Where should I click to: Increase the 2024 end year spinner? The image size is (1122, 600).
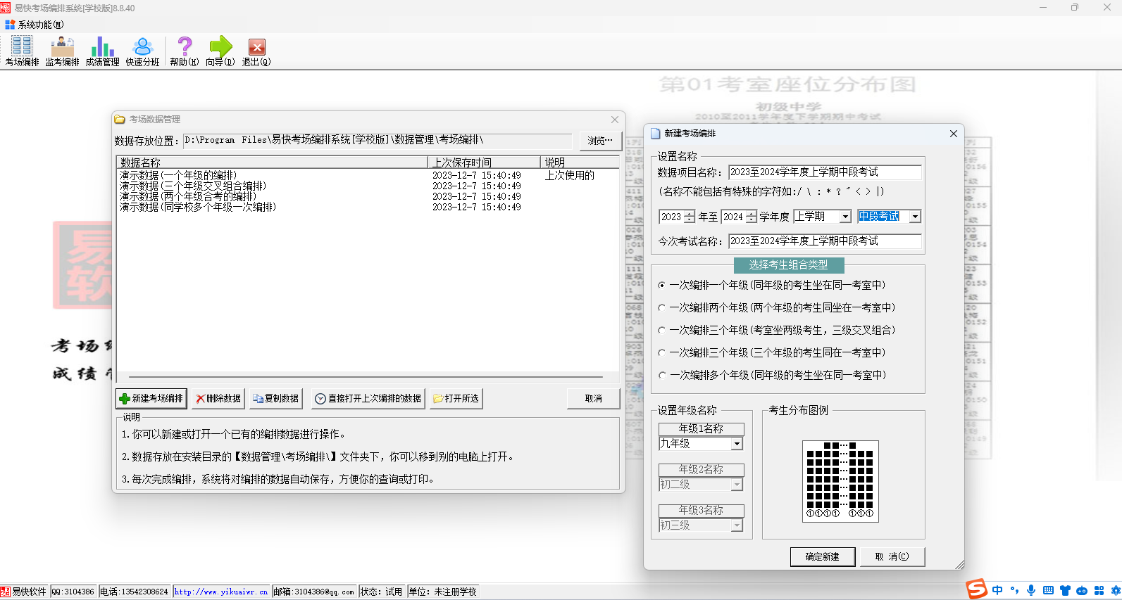[752, 214]
